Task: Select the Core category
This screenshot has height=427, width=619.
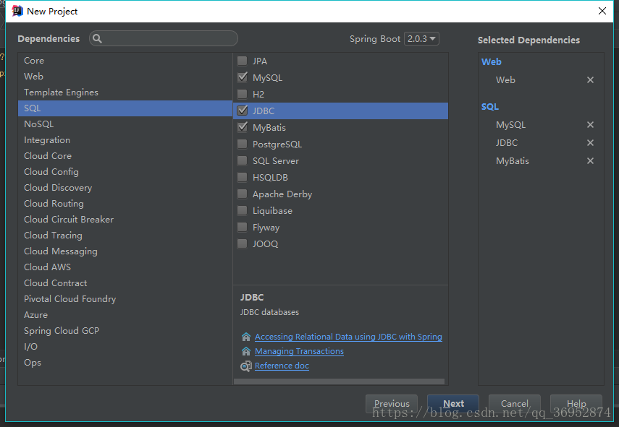Action: point(125,60)
